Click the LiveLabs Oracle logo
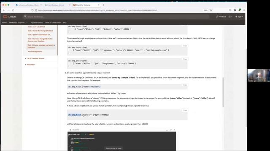 coord(10,17)
